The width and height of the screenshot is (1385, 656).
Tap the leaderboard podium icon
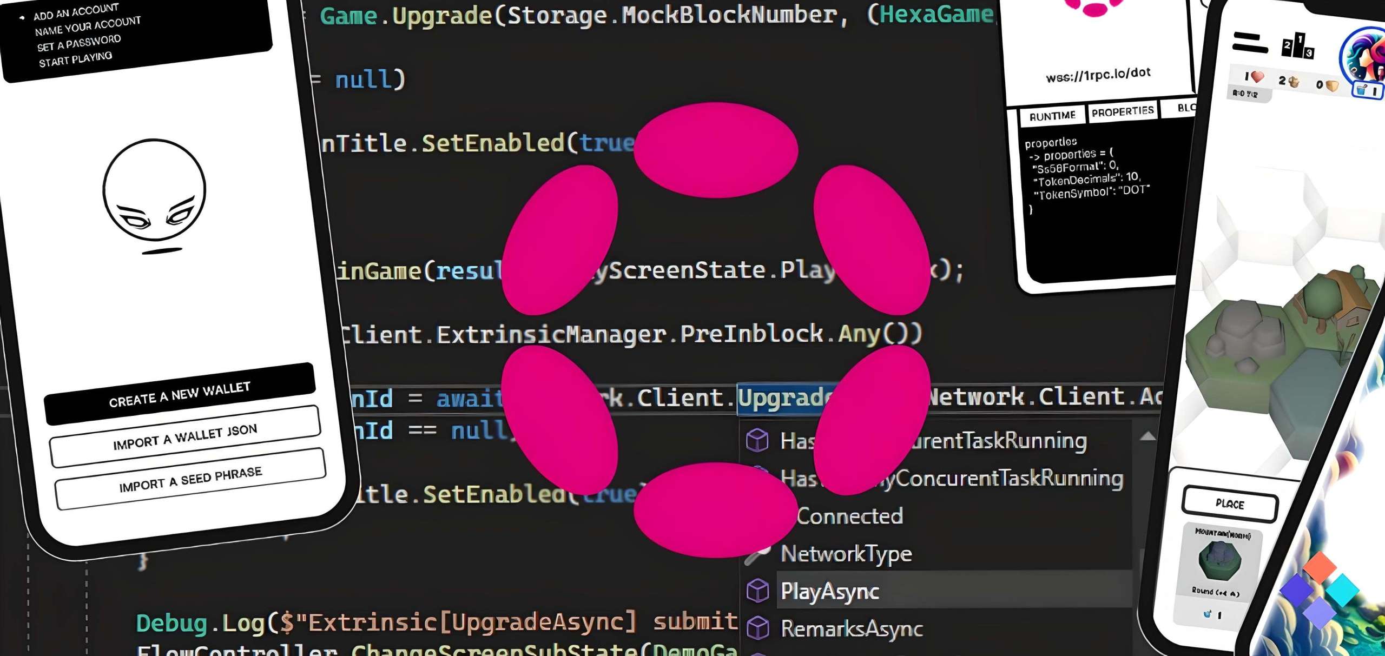1297,46
